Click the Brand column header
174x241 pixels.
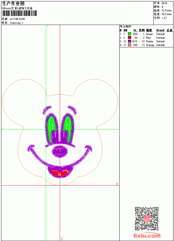click(x=160, y=30)
